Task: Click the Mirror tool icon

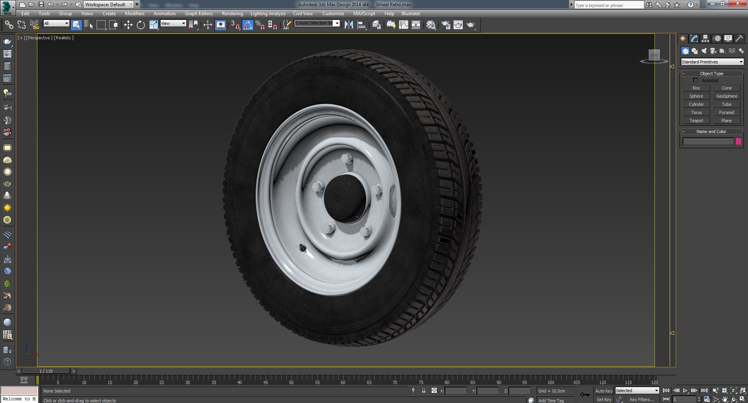Action: (x=349, y=25)
